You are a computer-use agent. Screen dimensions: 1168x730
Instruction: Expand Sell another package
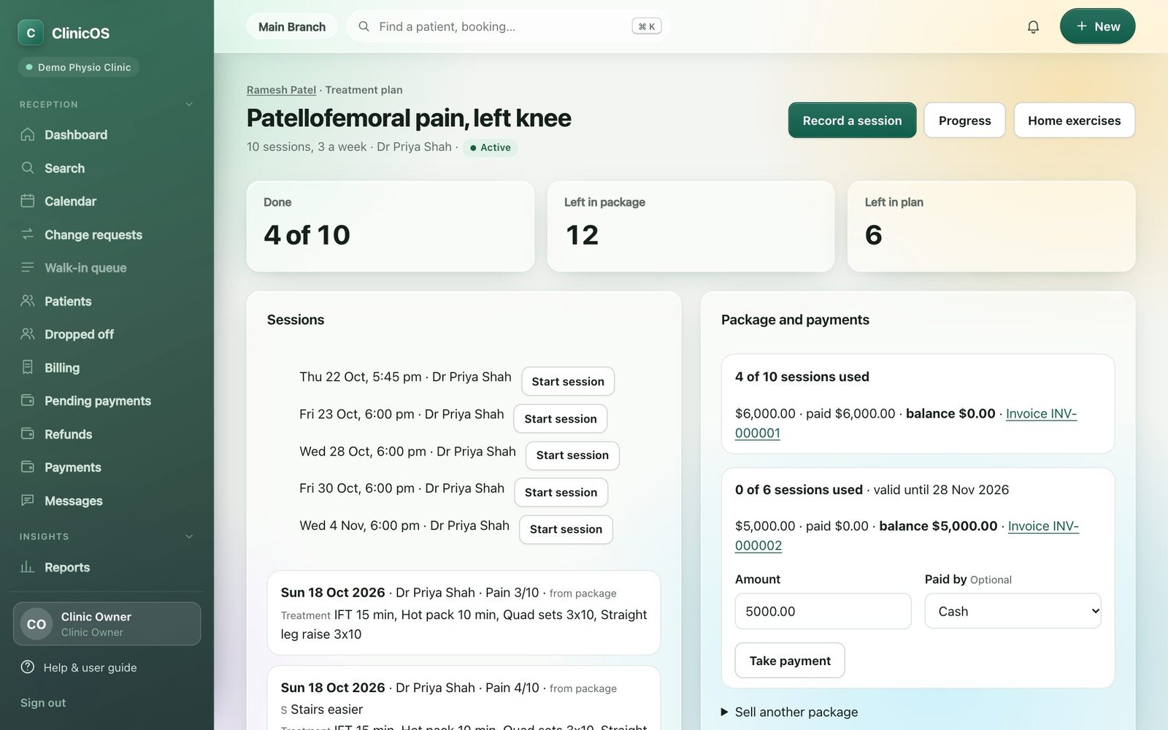(789, 712)
